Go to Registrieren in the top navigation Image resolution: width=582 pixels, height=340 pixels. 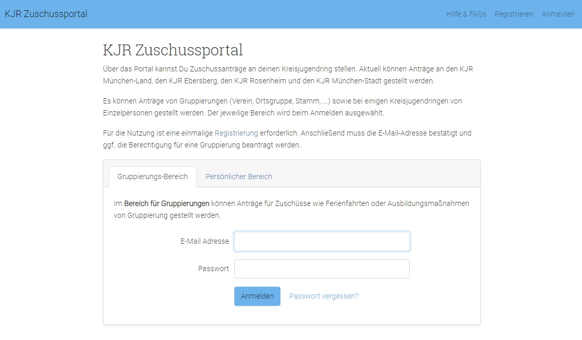click(513, 14)
